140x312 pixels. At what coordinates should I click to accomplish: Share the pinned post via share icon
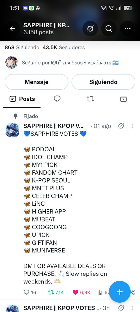[132, 292]
